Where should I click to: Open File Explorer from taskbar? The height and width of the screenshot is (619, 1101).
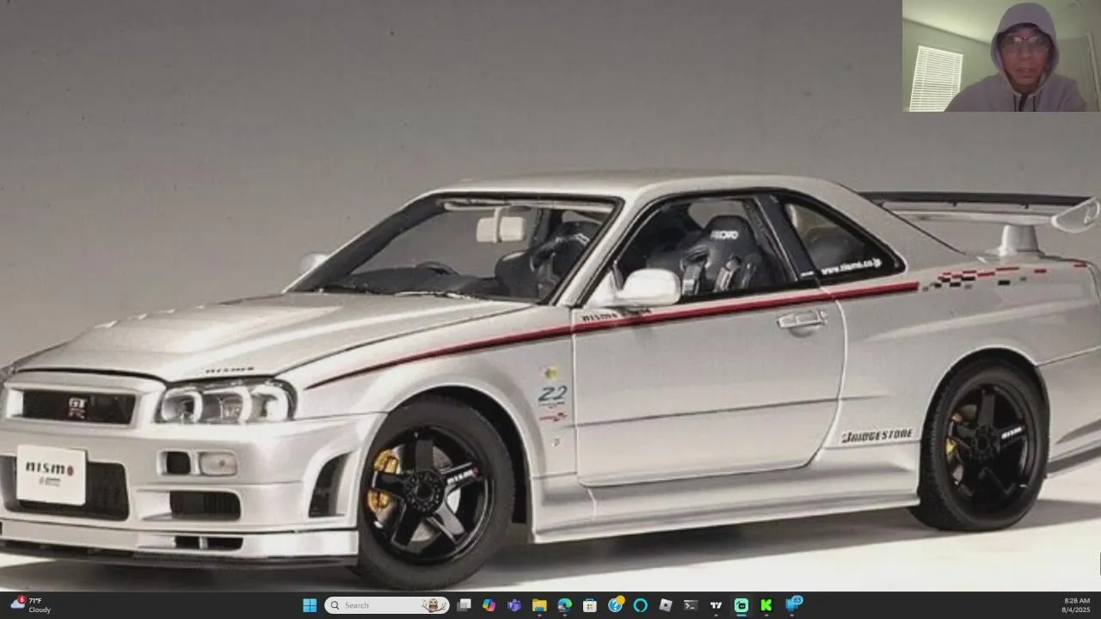pyautogui.click(x=539, y=605)
